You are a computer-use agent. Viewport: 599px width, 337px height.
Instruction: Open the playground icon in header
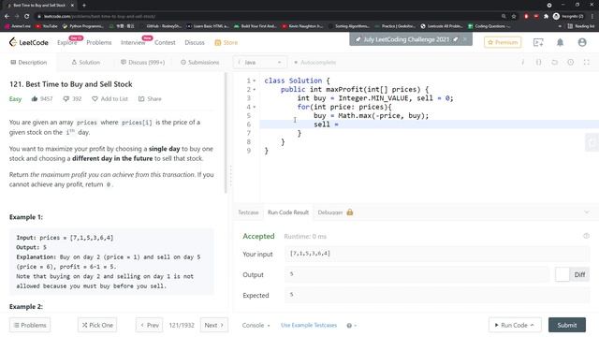(538, 42)
